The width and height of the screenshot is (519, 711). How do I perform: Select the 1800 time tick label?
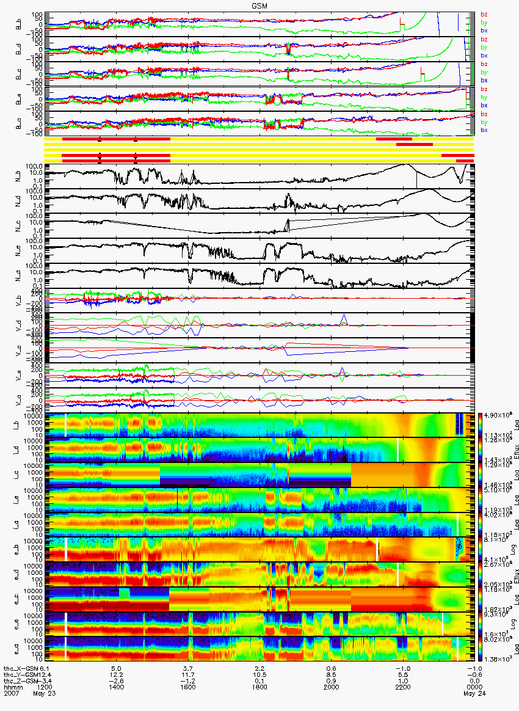[x=259, y=687]
